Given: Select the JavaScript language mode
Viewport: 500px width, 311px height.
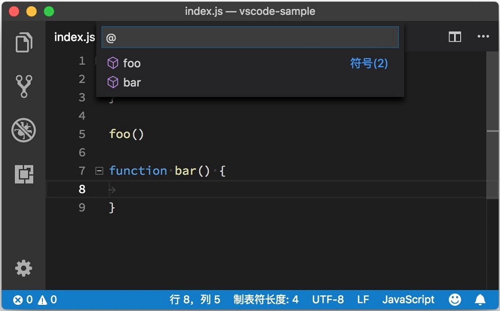Looking at the screenshot, I should 408,300.
